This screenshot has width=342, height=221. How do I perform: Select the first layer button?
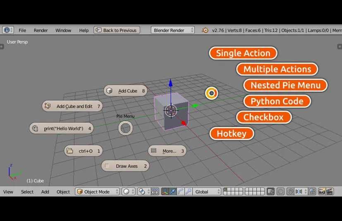(x=225, y=190)
